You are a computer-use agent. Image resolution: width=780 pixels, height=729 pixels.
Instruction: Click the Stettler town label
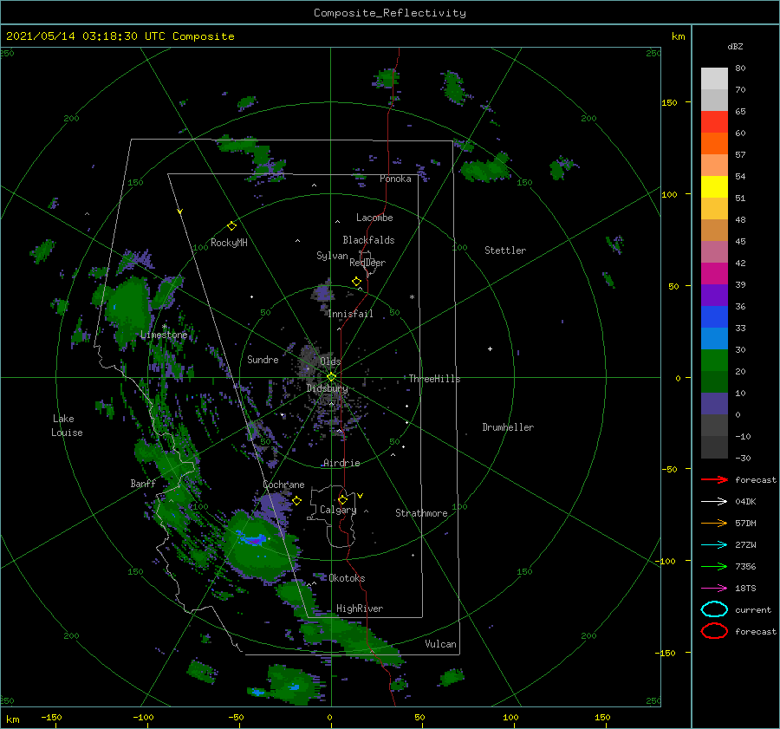(x=505, y=251)
